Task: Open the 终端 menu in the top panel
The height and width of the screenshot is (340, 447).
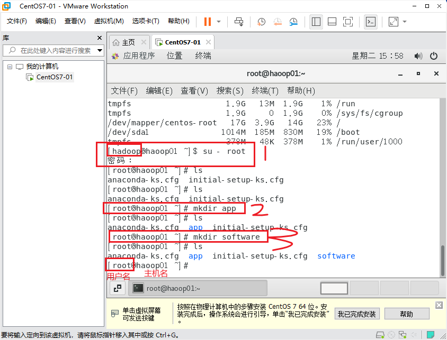Action: [x=203, y=56]
